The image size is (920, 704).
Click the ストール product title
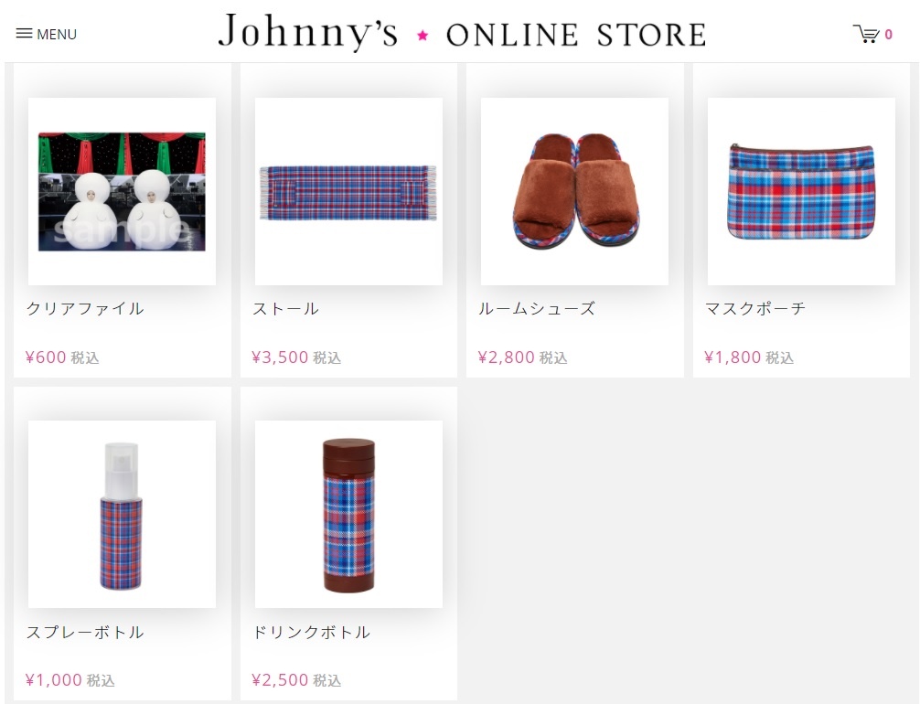(x=285, y=309)
